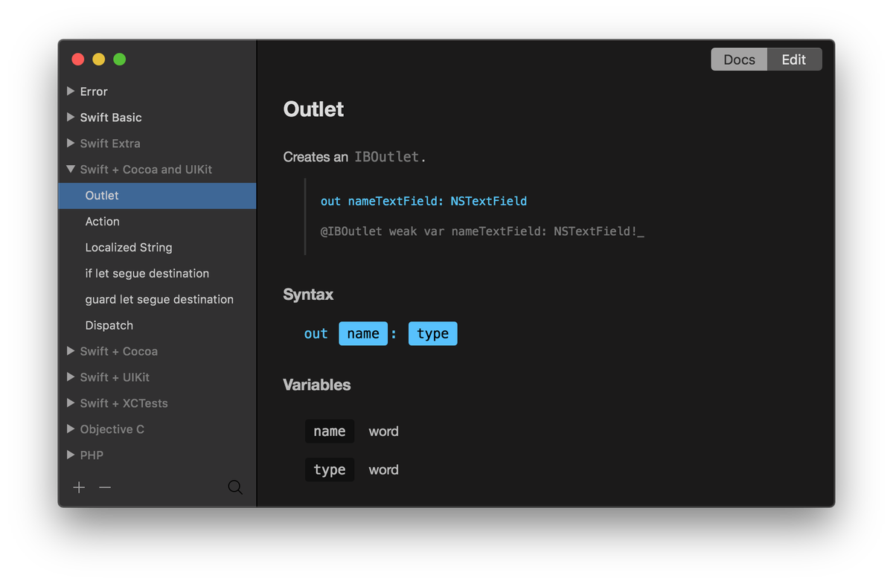Expand the Swift Extra group
The image size is (893, 584).
71,143
